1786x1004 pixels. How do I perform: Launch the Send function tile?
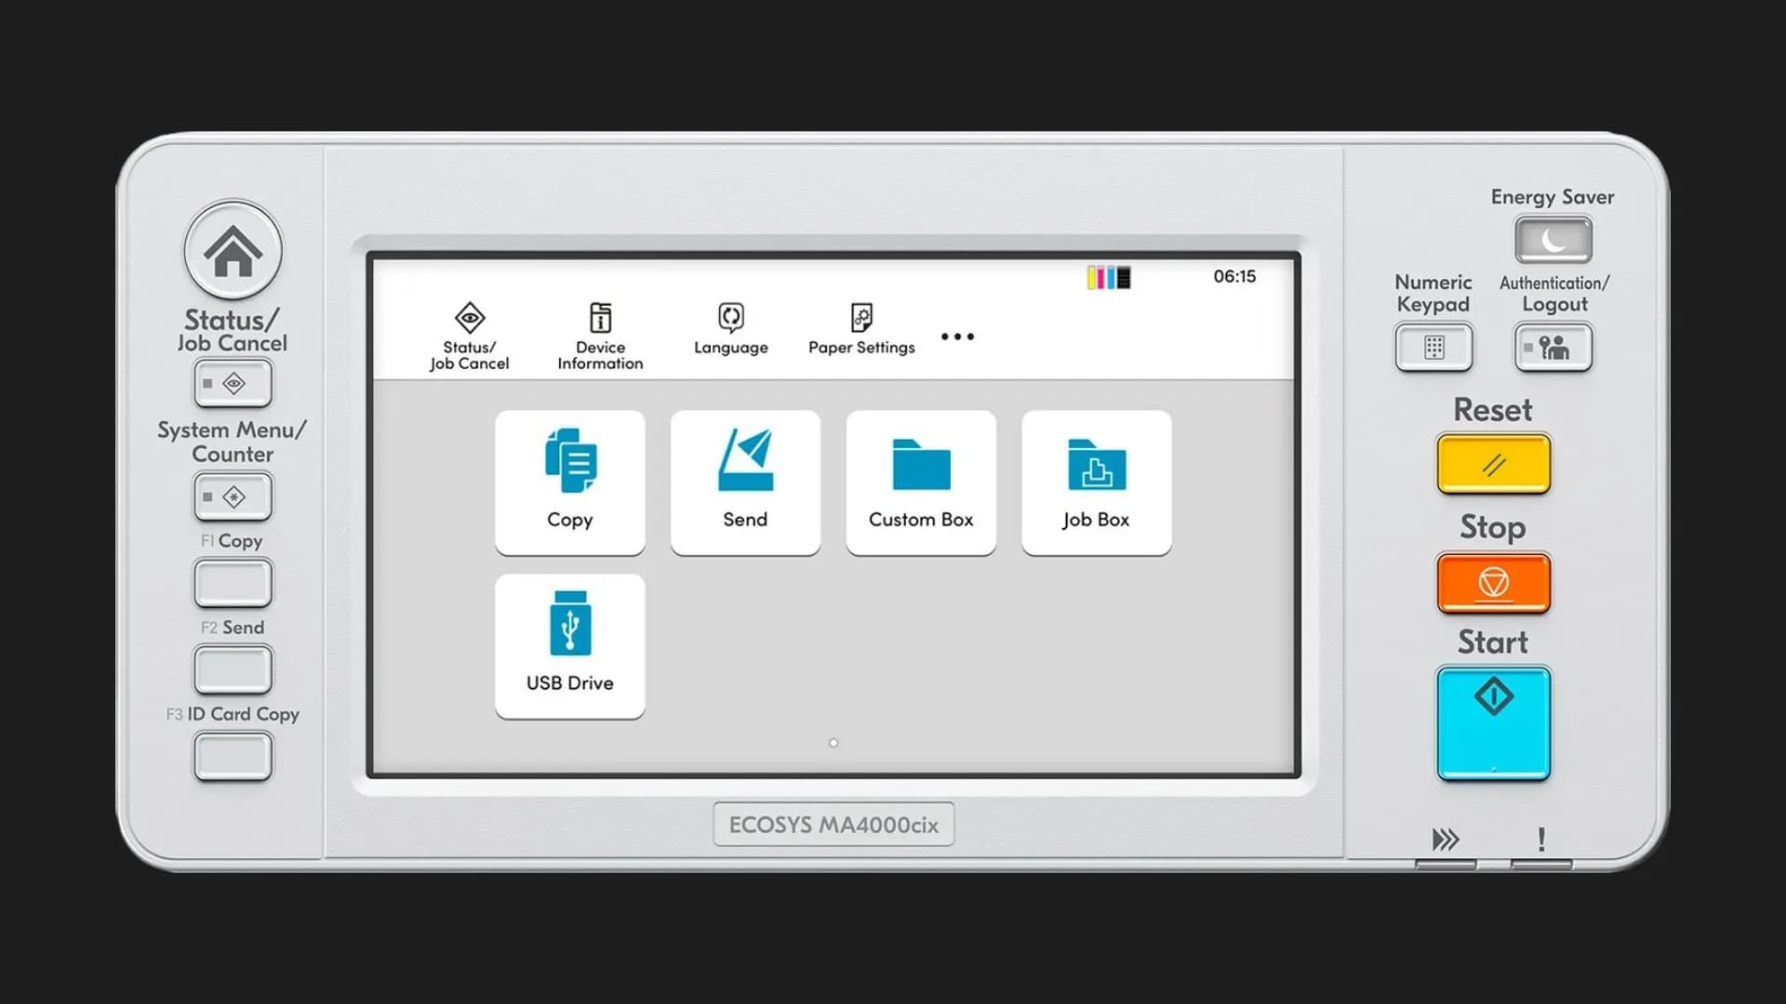click(745, 482)
